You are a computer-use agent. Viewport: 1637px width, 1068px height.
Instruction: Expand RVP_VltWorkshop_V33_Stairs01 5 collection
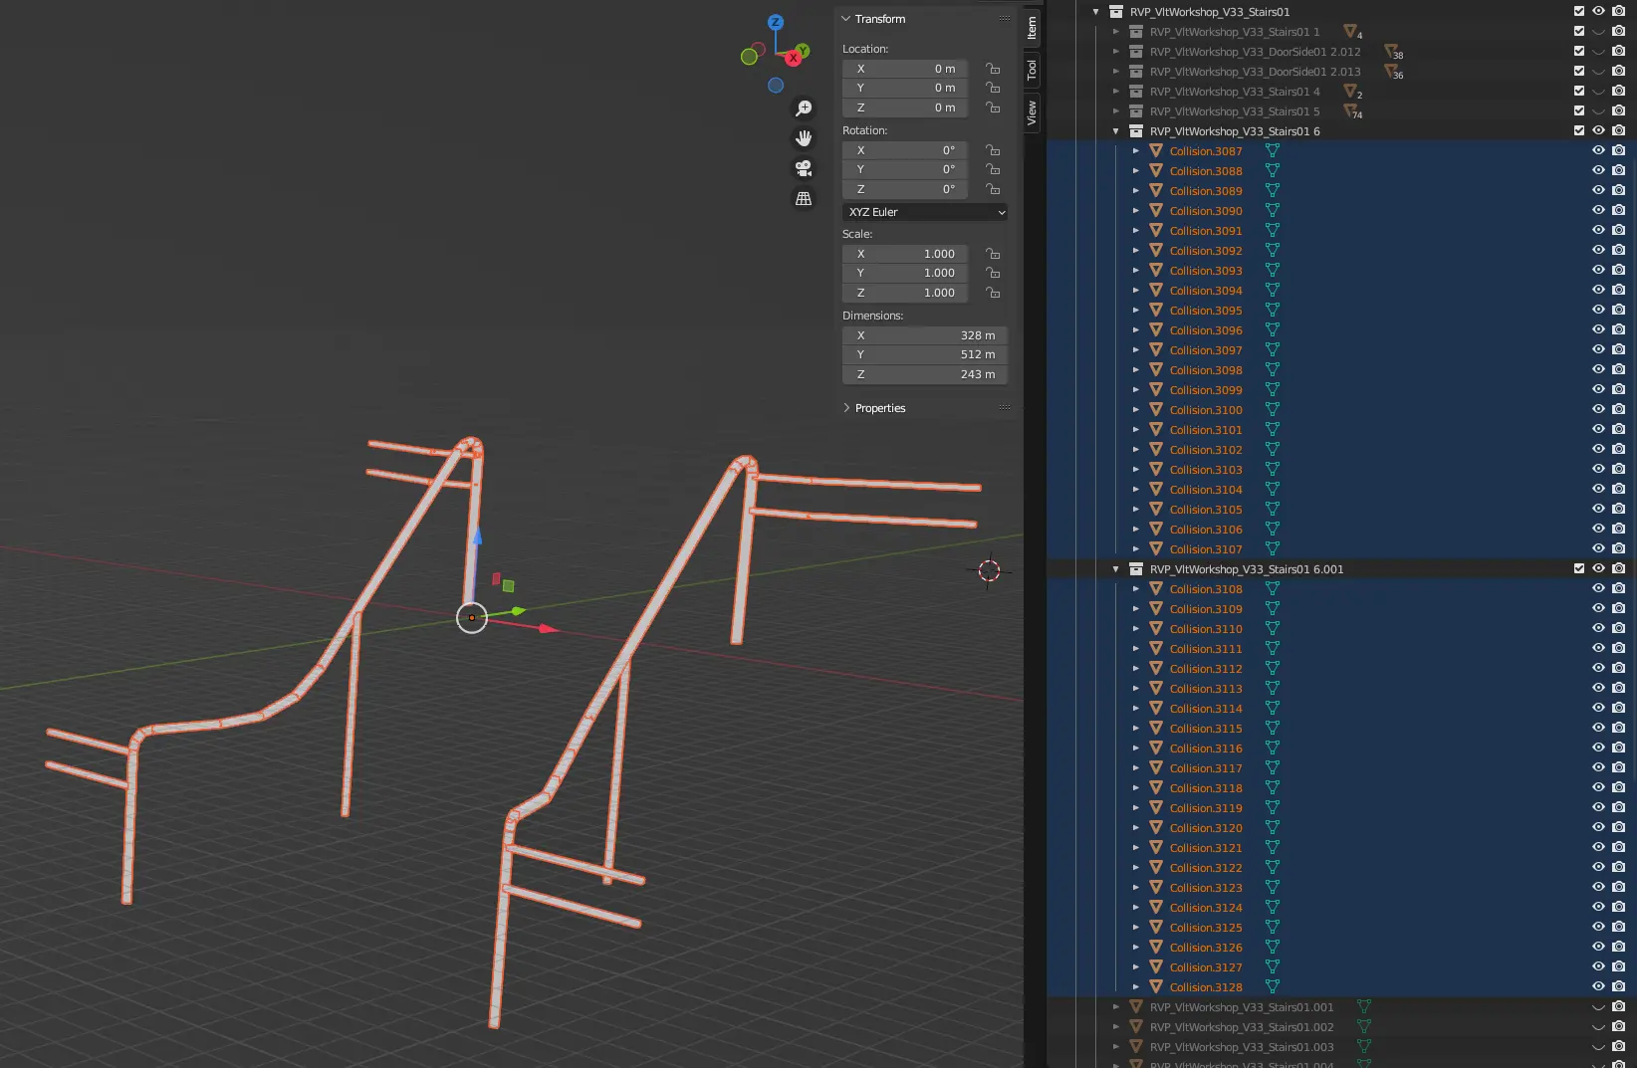pos(1116,110)
